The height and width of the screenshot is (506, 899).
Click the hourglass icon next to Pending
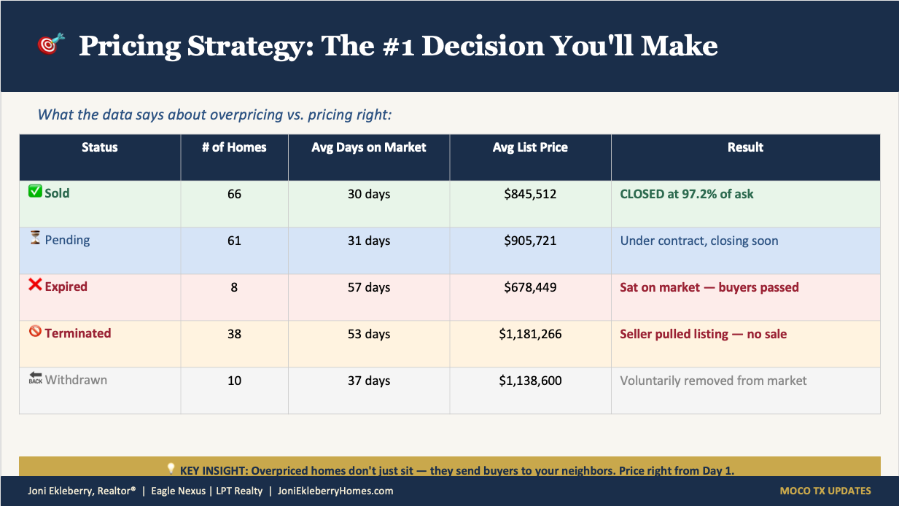(x=35, y=238)
